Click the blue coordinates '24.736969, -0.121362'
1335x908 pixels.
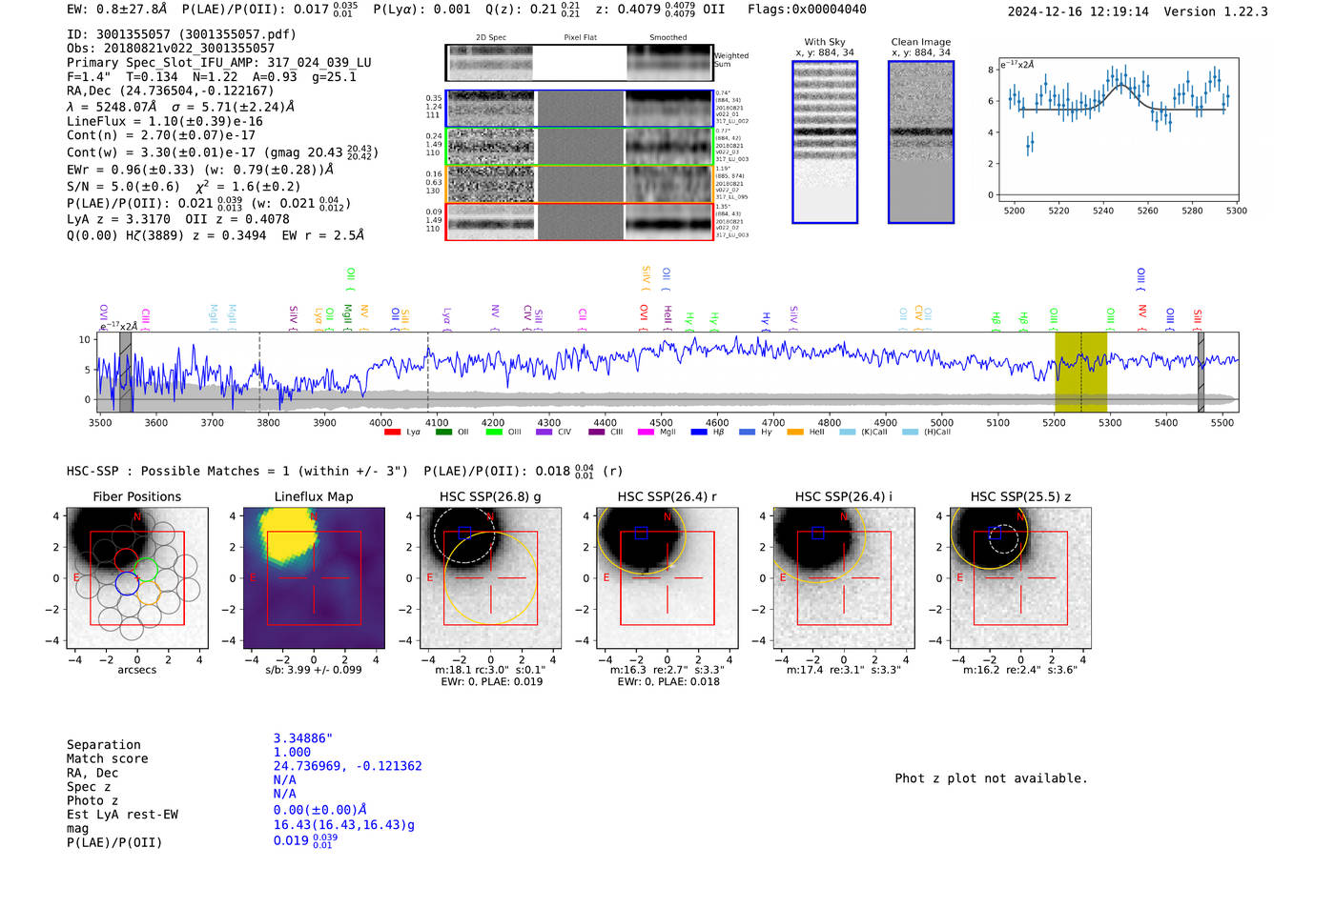[x=348, y=766]
